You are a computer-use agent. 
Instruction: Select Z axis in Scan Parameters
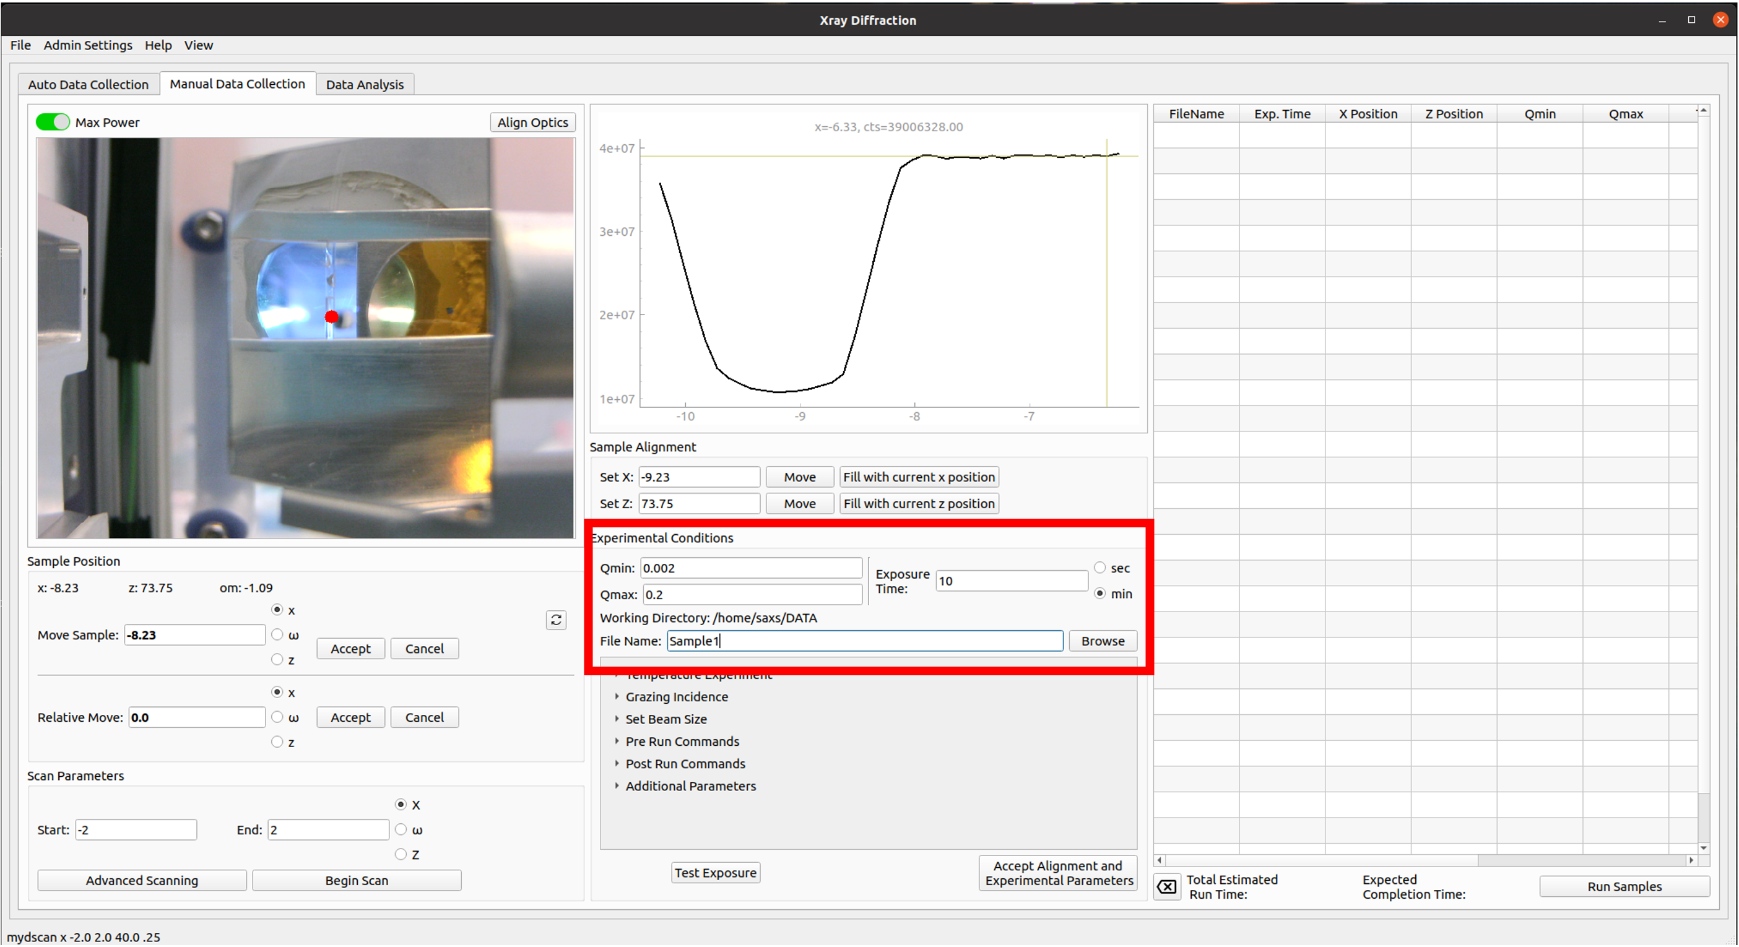tap(401, 854)
